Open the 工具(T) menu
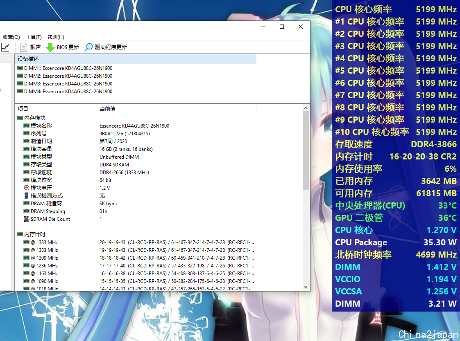The width and height of the screenshot is (460, 341). 34,37
